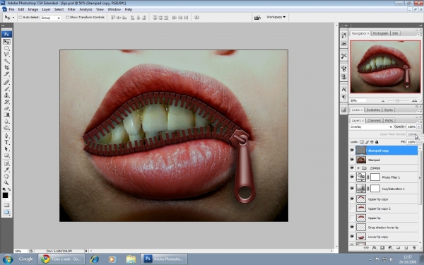Select the Gradient tool
The image size is (424, 265).
pos(6,115)
